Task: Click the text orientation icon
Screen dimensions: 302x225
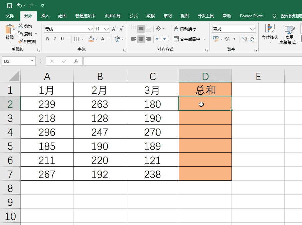Action: [x=159, y=29]
